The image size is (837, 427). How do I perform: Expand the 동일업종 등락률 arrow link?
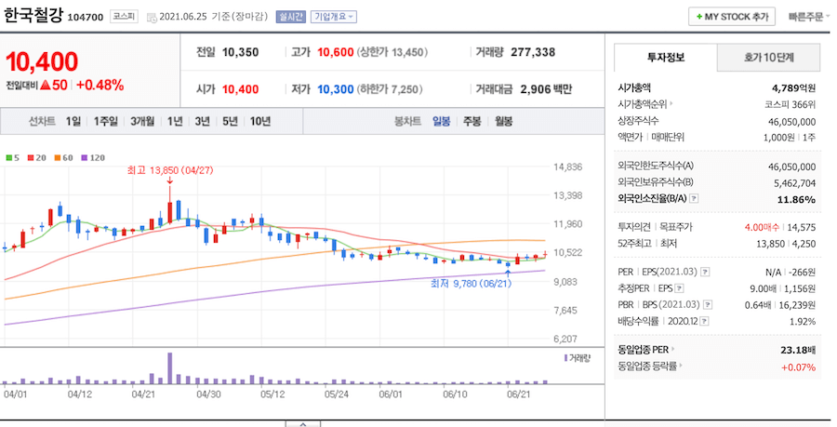pos(681,367)
